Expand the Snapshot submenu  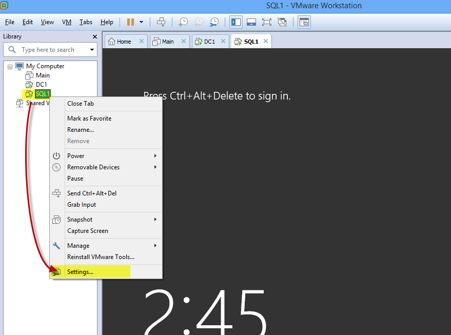106,220
